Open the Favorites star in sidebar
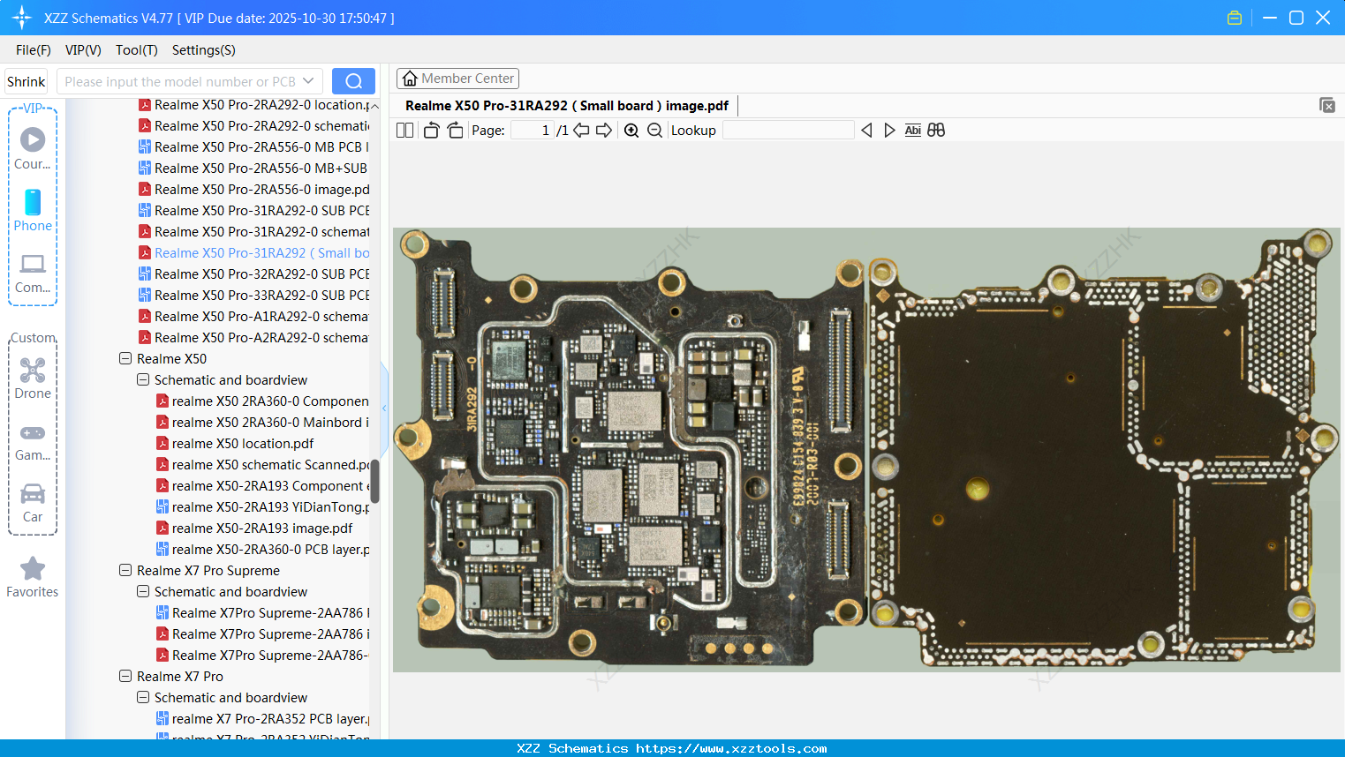 pyautogui.click(x=33, y=577)
